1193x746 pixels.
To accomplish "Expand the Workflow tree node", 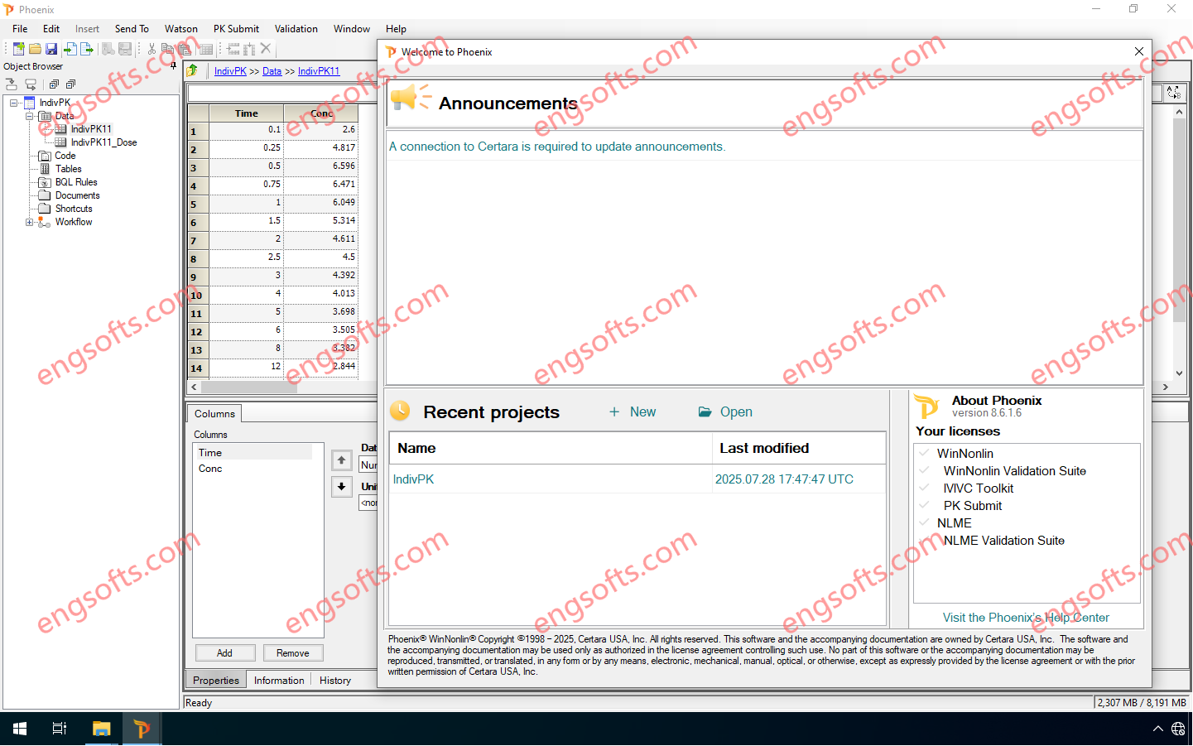I will [x=30, y=222].
